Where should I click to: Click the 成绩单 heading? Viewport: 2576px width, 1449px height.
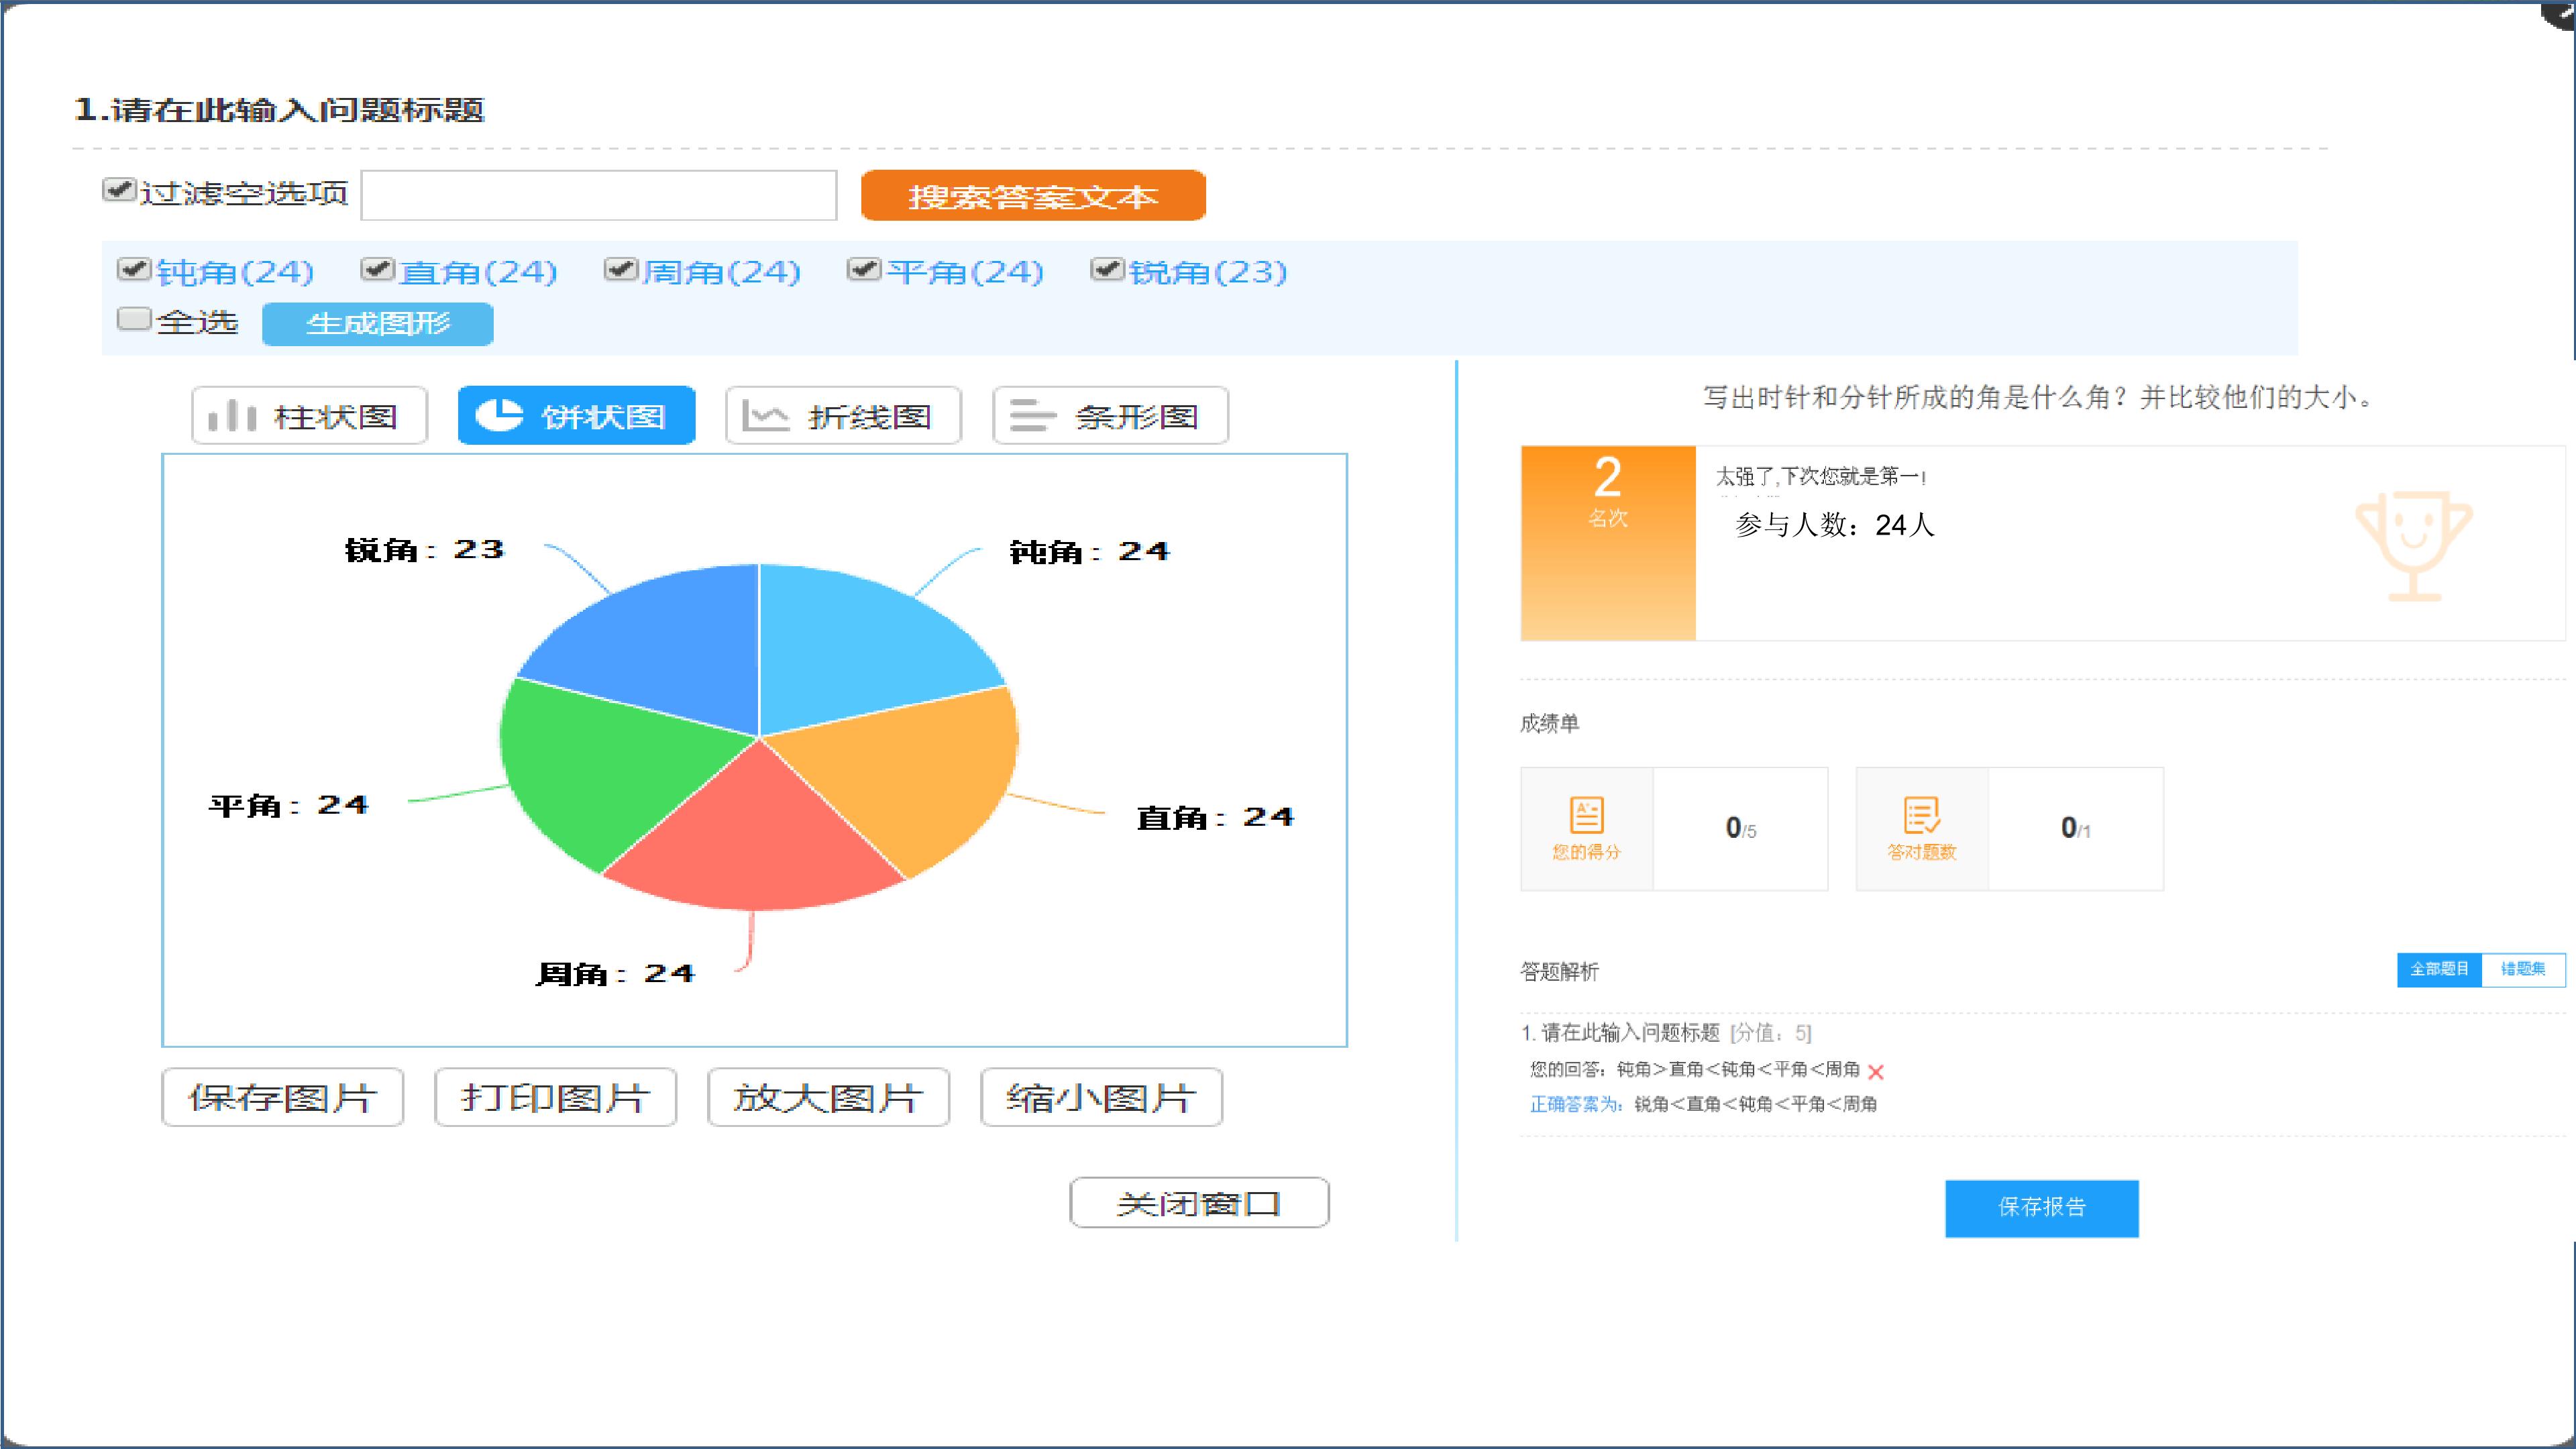click(1550, 723)
